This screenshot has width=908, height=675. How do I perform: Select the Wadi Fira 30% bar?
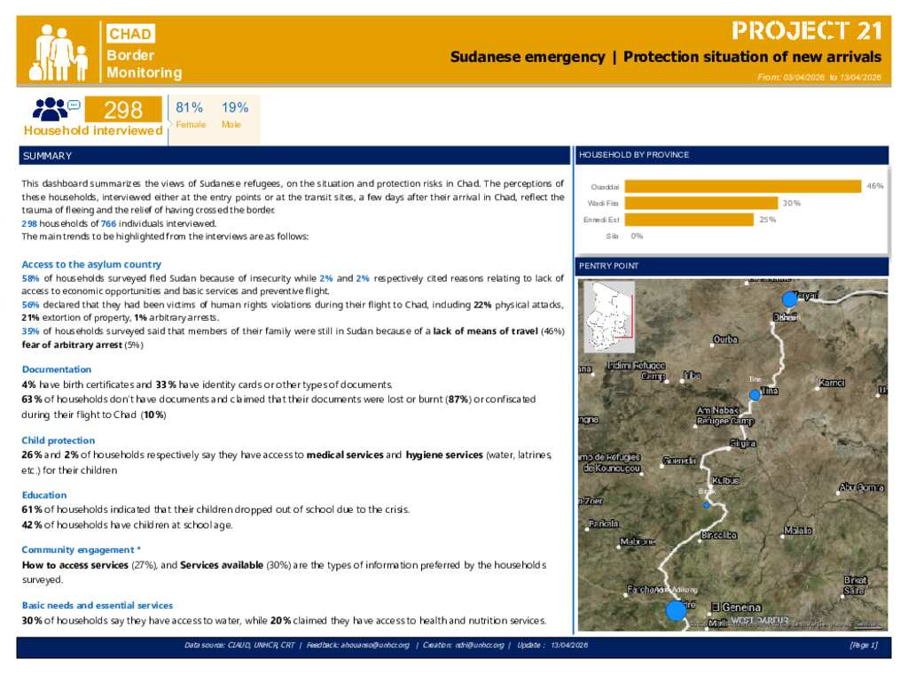tap(701, 203)
